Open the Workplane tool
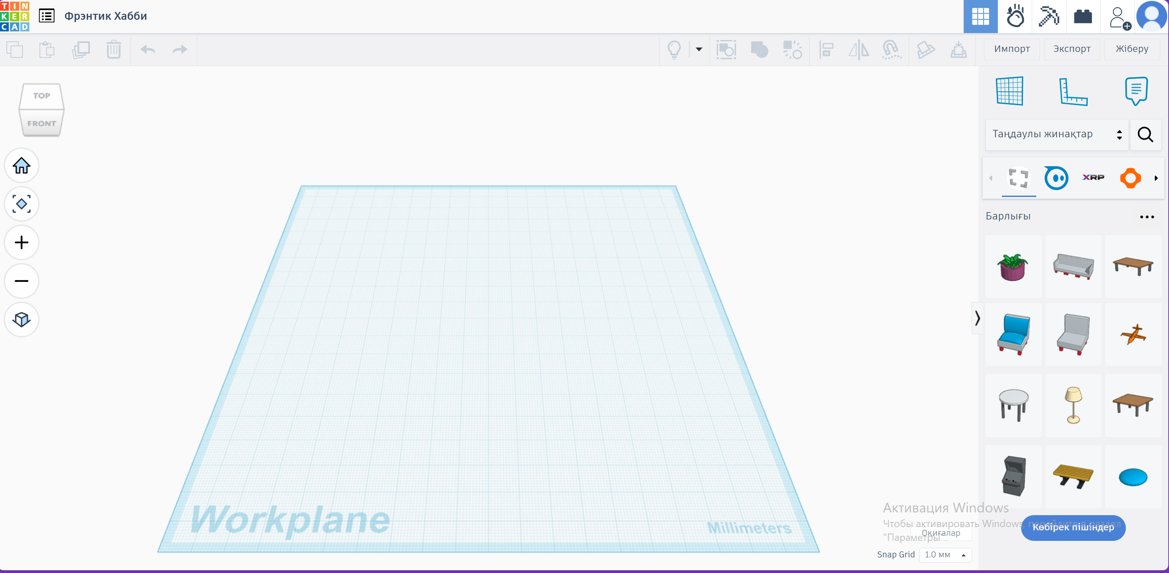This screenshot has width=1169, height=573. pos(1009,91)
